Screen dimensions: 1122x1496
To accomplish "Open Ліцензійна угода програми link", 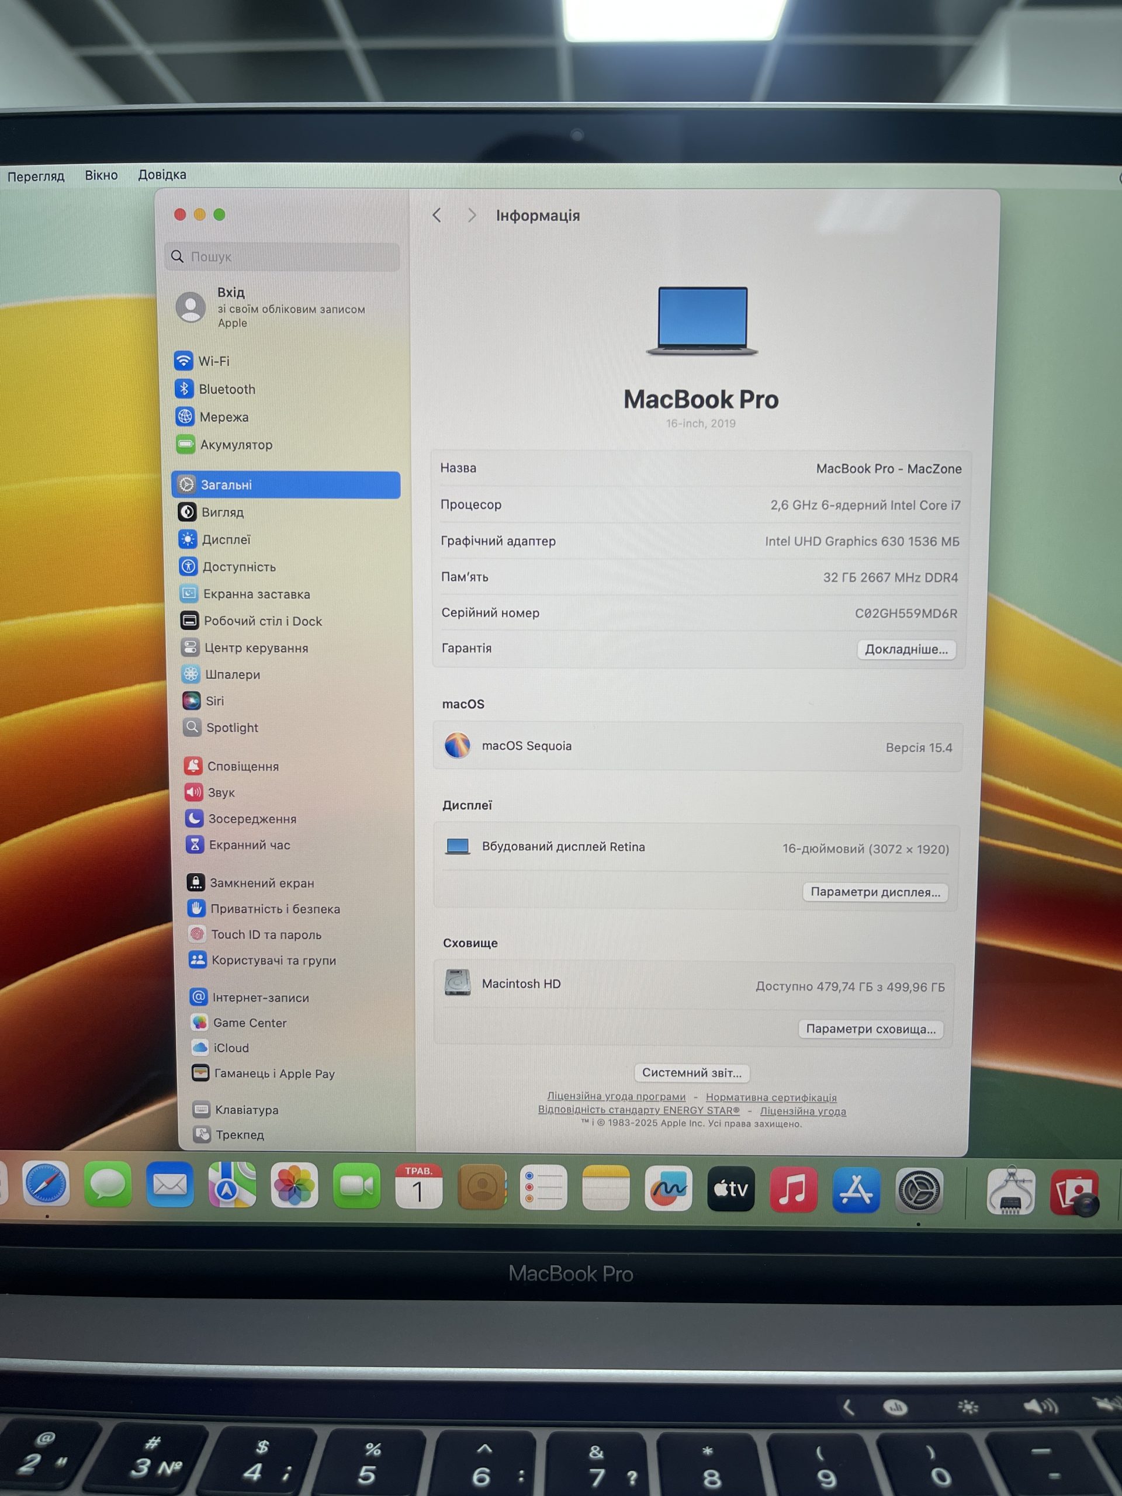I will click(x=616, y=1096).
